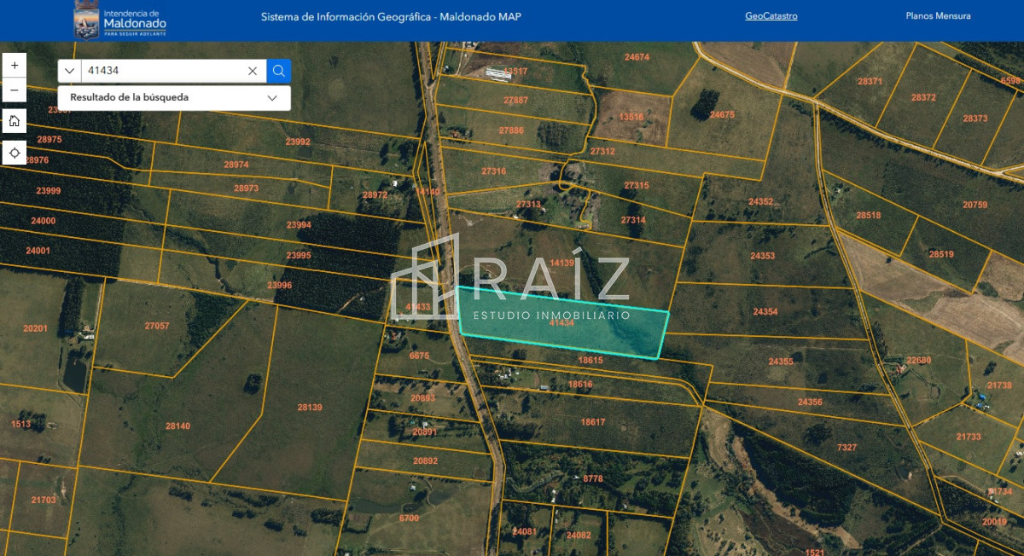1024x556 pixels.
Task: Open Planos Mensura from the top bar
Action: coord(939,15)
